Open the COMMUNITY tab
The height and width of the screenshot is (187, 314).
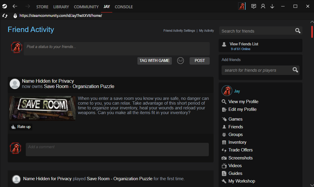86,7
